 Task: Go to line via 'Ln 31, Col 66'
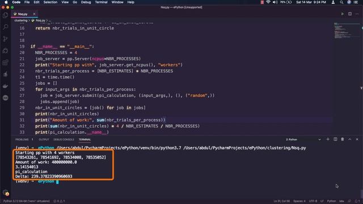click(x=281, y=201)
